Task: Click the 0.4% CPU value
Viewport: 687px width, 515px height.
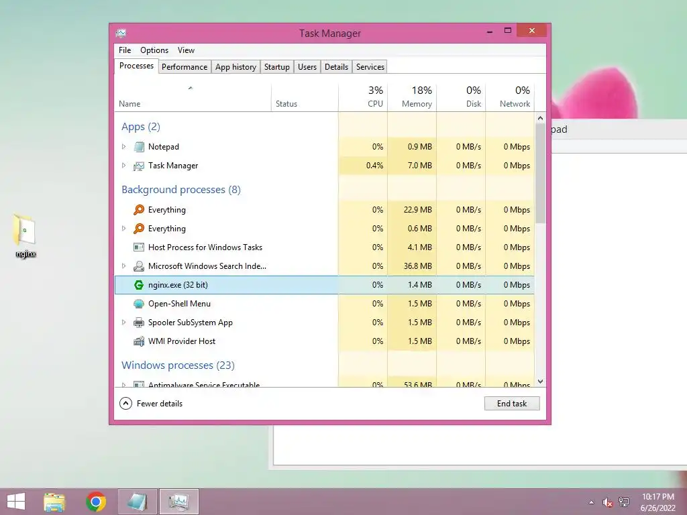Action: pyautogui.click(x=374, y=166)
